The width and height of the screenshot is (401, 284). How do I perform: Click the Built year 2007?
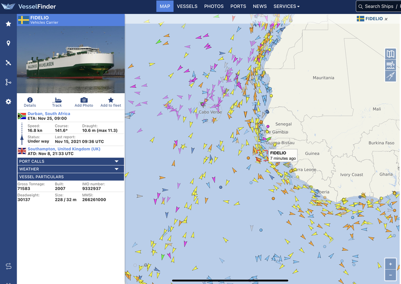(x=60, y=189)
